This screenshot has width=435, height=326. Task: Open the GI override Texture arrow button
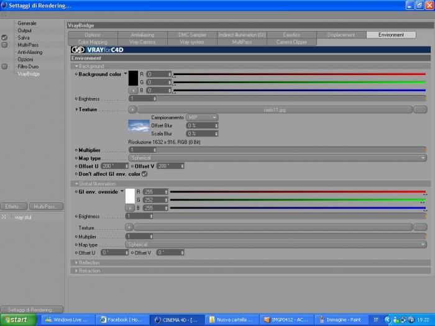pos(129,227)
